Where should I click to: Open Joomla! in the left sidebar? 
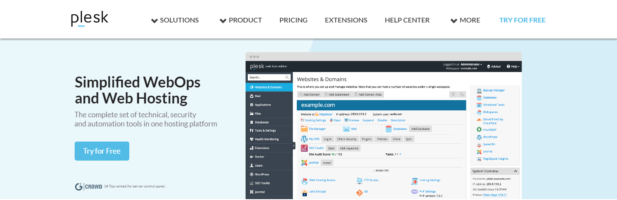pyautogui.click(x=269, y=191)
